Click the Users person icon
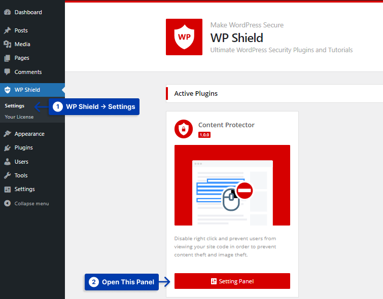Viewport: 383px width, 299px height. point(7,162)
